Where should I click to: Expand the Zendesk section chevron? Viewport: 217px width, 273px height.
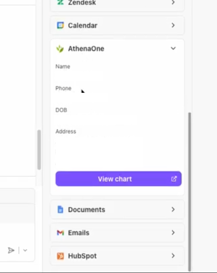click(x=173, y=2)
